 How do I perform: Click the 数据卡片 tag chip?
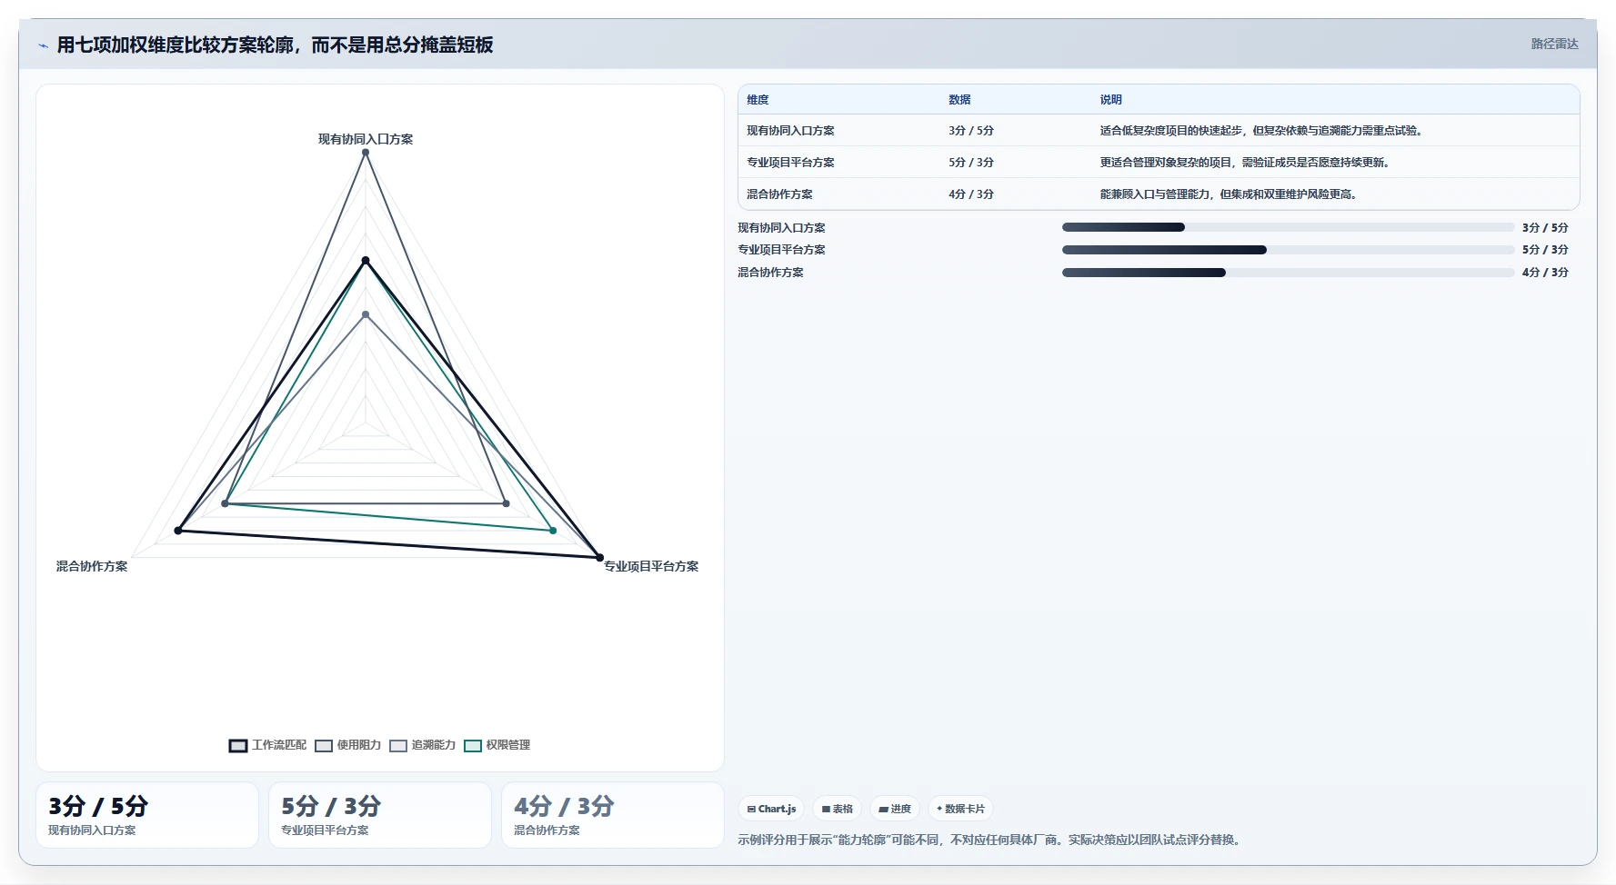[960, 809]
